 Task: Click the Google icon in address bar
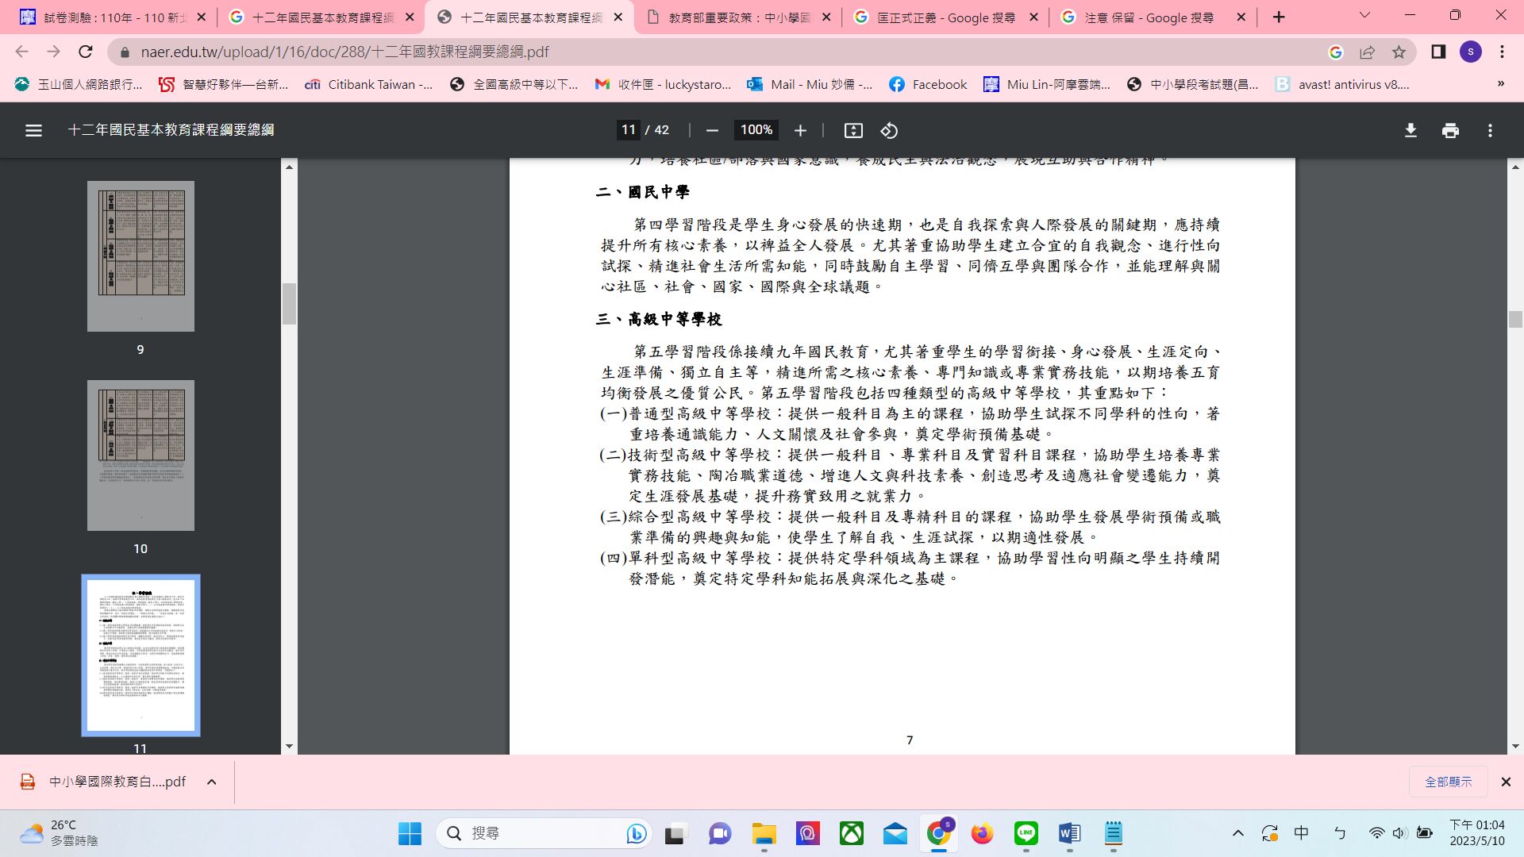click(1335, 52)
